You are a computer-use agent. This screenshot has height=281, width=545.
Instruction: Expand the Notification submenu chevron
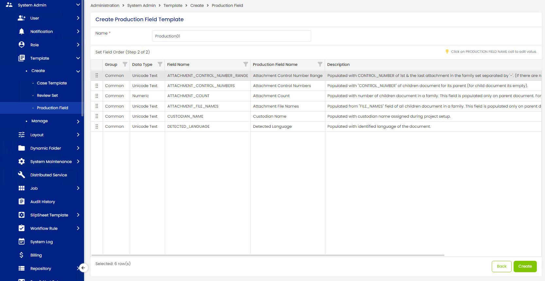[x=78, y=31]
